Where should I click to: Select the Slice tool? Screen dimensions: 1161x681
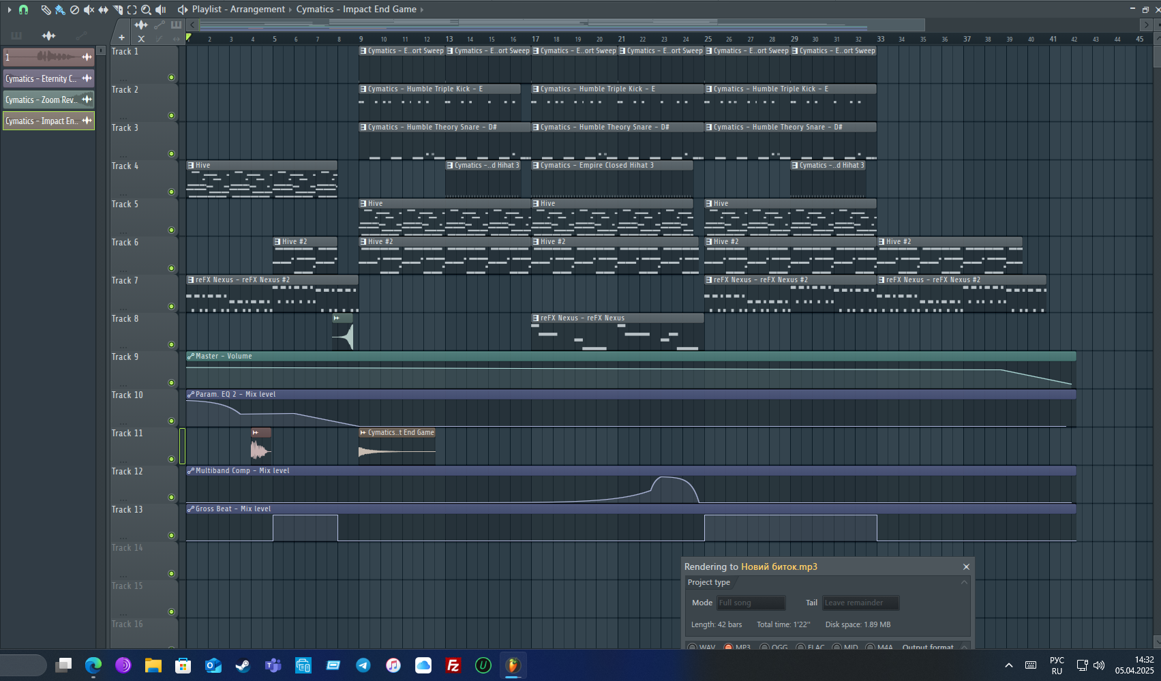[x=117, y=10]
